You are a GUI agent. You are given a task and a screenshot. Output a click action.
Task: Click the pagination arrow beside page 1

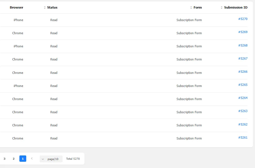pos(32,159)
